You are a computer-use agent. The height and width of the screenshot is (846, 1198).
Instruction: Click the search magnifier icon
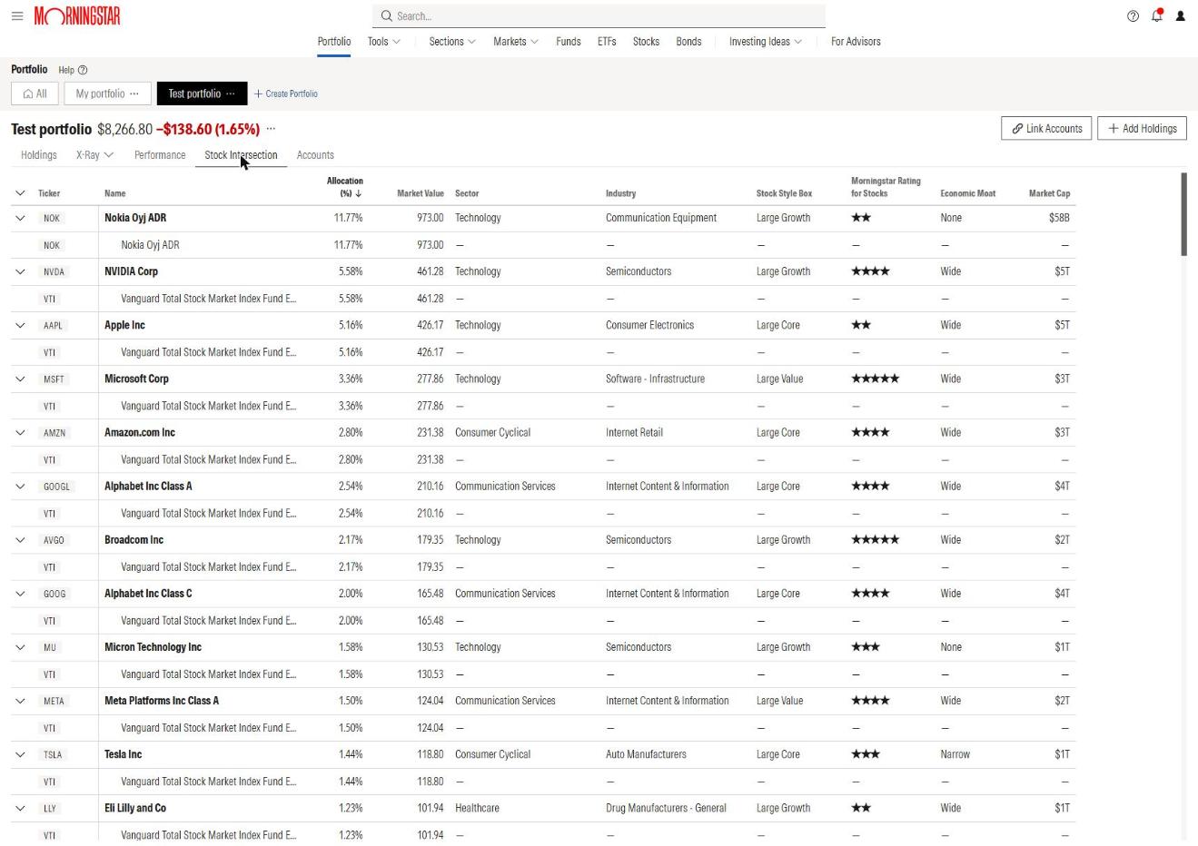coord(386,16)
